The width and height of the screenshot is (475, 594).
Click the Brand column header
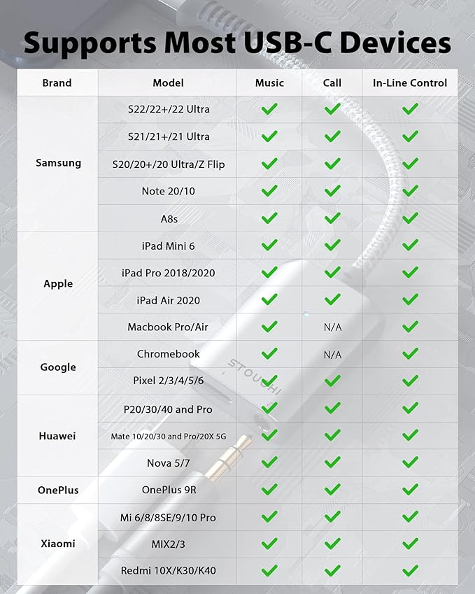point(57,83)
